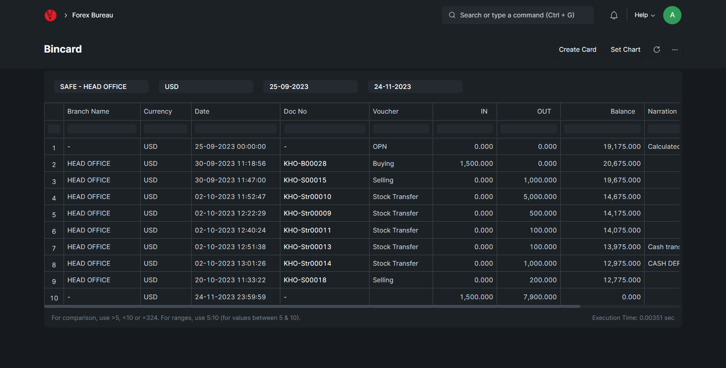Open document KHO-Str00011

pyautogui.click(x=307, y=230)
